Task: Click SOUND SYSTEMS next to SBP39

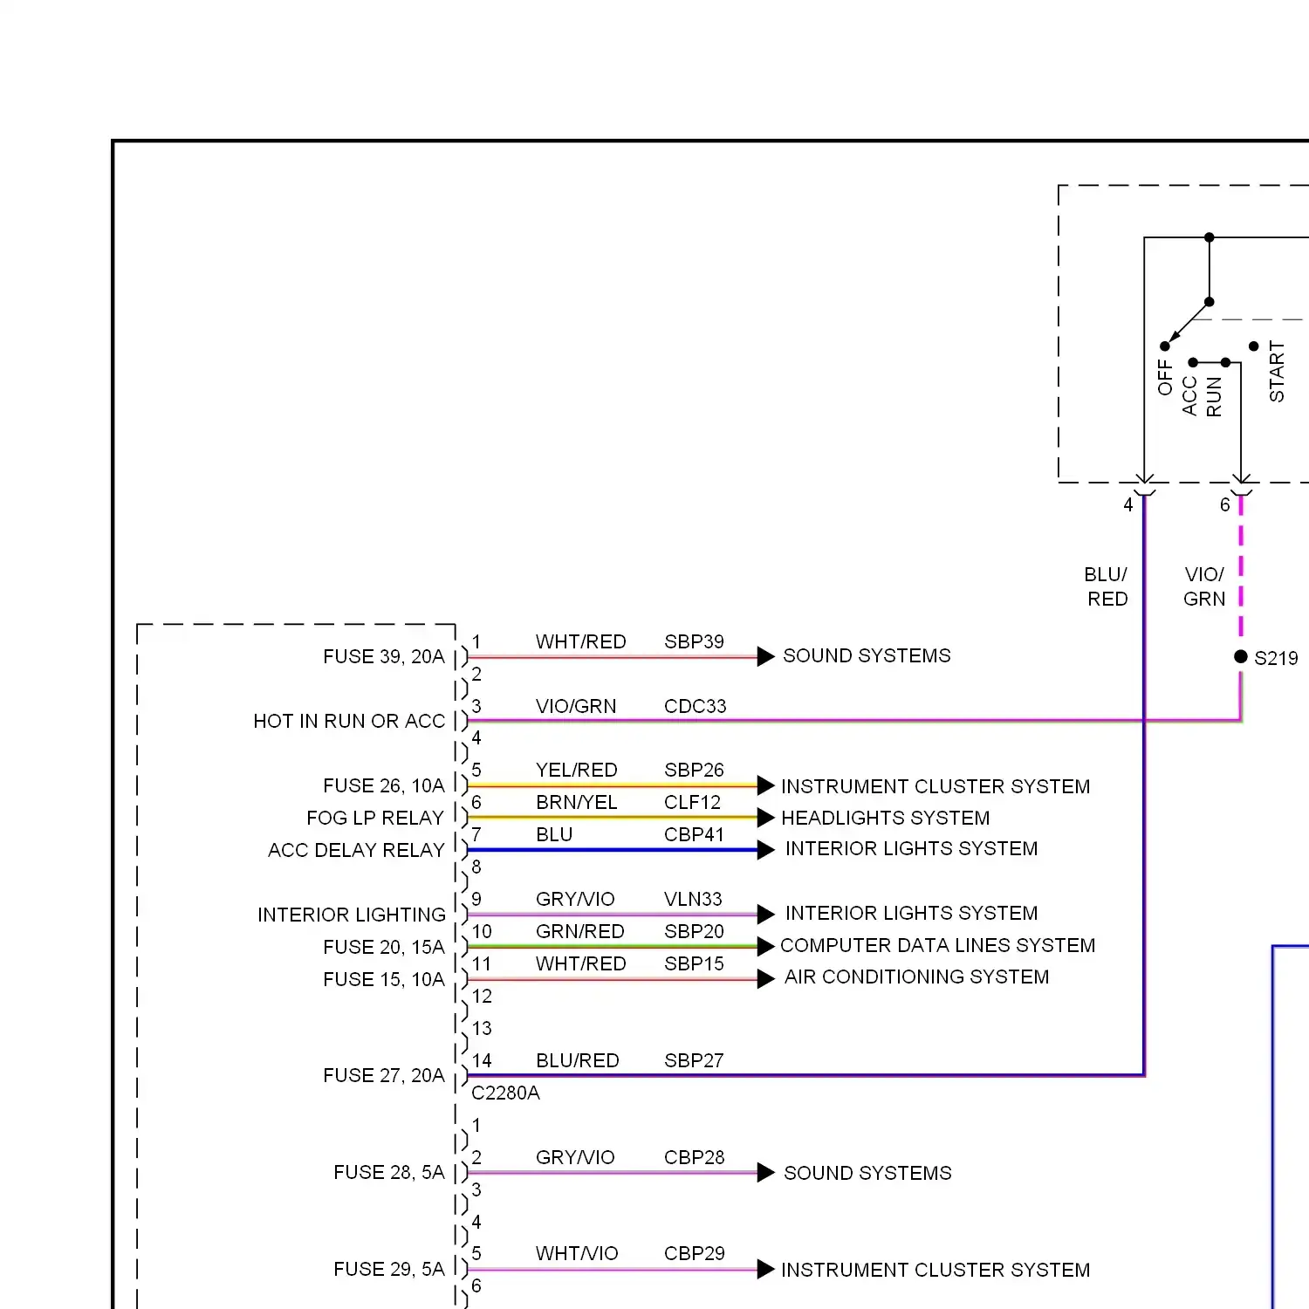Action: pos(867,655)
